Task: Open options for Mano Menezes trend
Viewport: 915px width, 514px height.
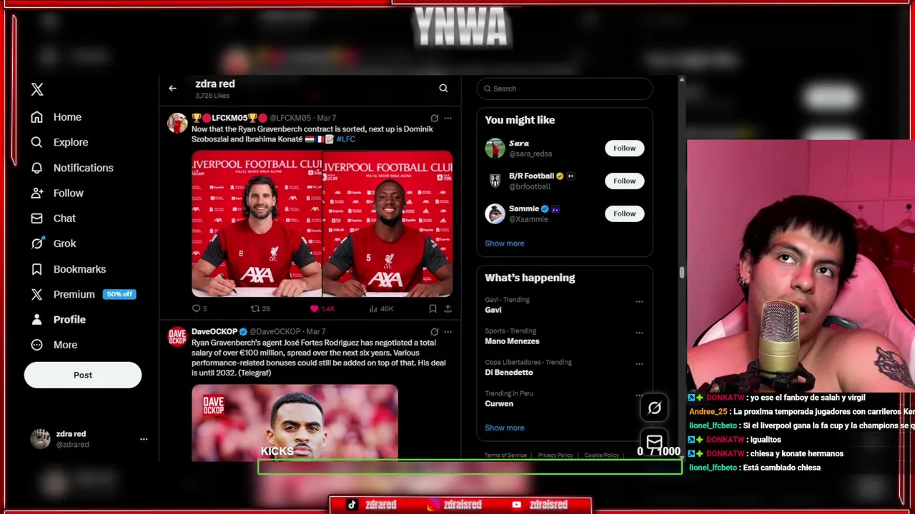Action: click(x=639, y=333)
